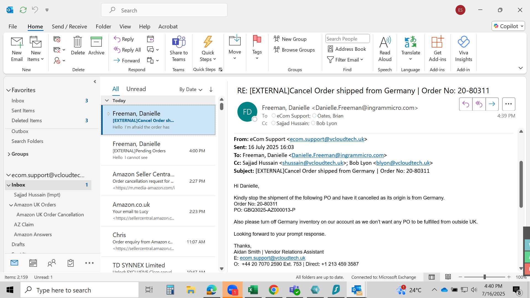
Task: Open the Tags flag menu
Action: (x=257, y=48)
